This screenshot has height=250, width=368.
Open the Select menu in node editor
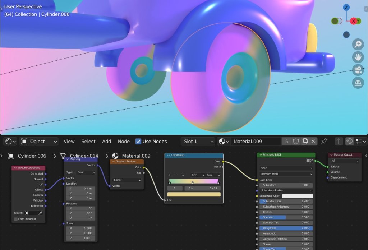click(x=88, y=141)
